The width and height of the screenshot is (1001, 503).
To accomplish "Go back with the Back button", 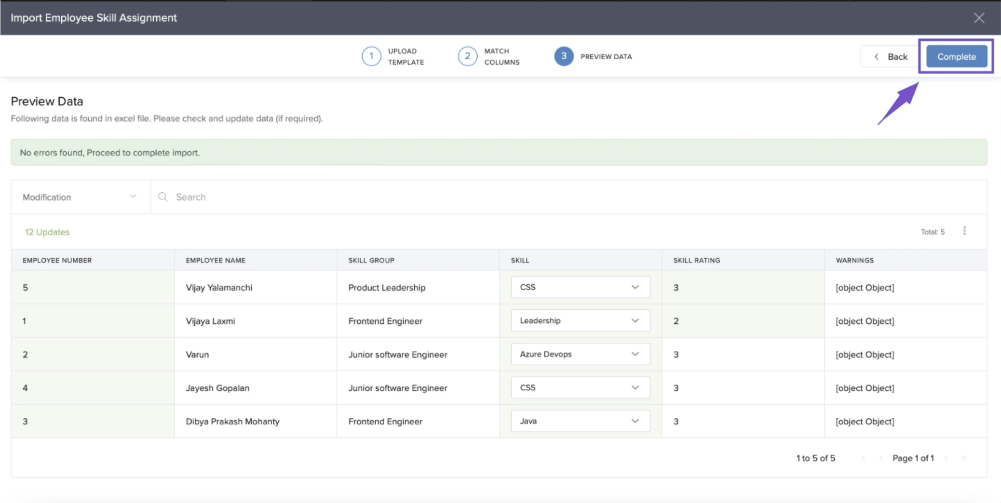I will [890, 56].
